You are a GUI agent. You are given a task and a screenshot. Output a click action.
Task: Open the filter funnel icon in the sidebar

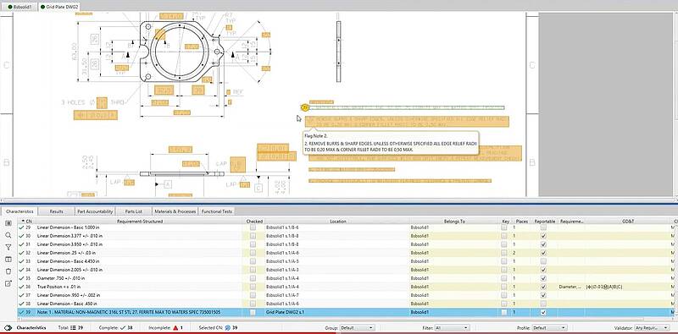point(8,247)
